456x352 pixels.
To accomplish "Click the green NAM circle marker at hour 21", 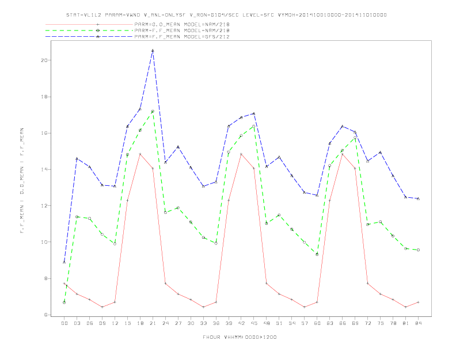I will pos(153,111).
